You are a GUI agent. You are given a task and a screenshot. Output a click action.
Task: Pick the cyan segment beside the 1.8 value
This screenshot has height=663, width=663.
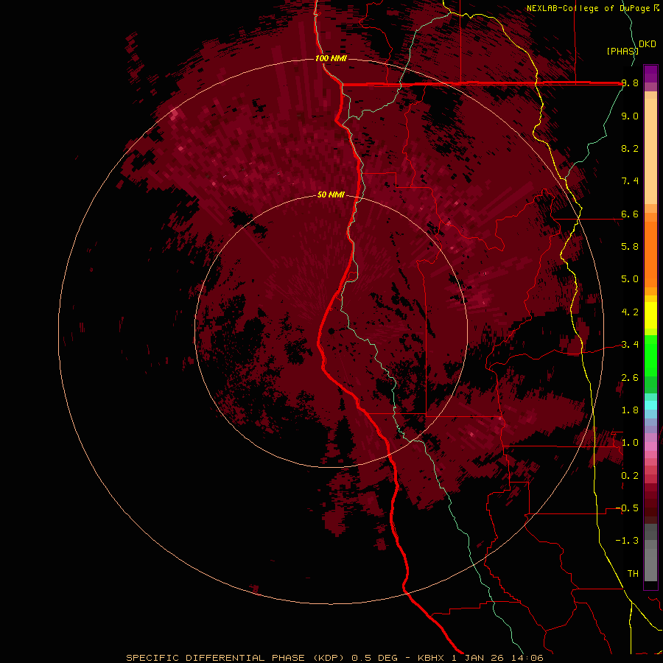650,404
